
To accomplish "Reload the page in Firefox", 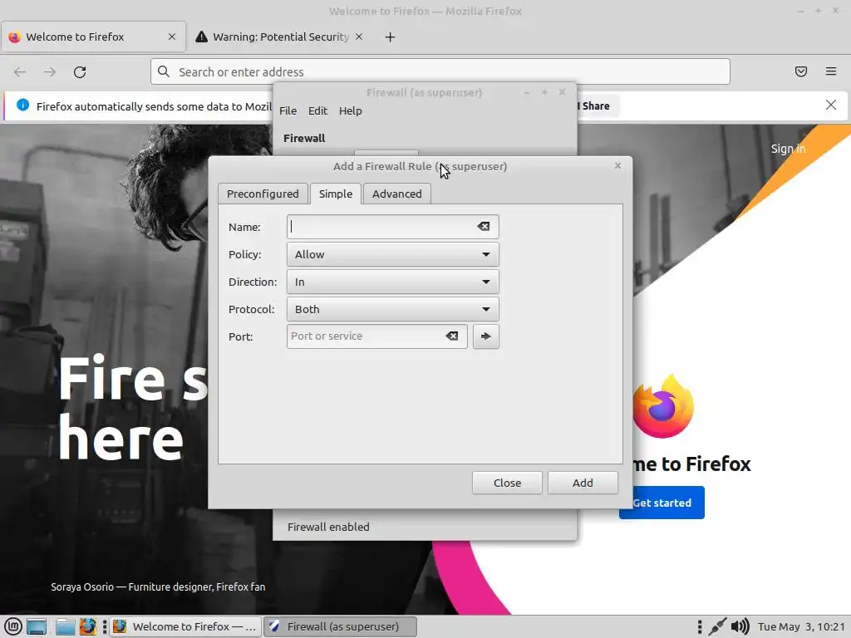I will coord(80,71).
